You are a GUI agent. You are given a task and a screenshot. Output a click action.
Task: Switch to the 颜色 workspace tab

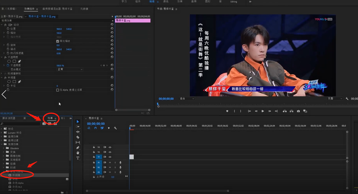166,2
